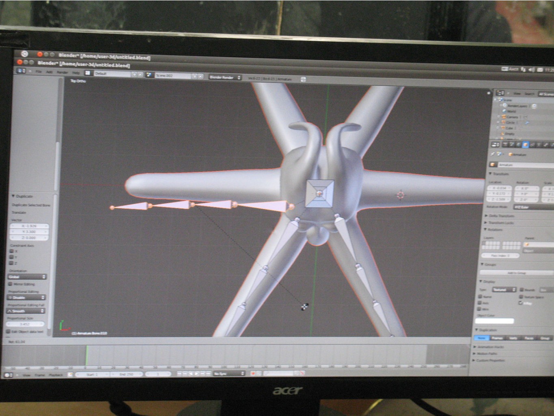Screen dimensions: 554x416
Task: Expand the Camera tree row in outliner
Action: (499, 117)
